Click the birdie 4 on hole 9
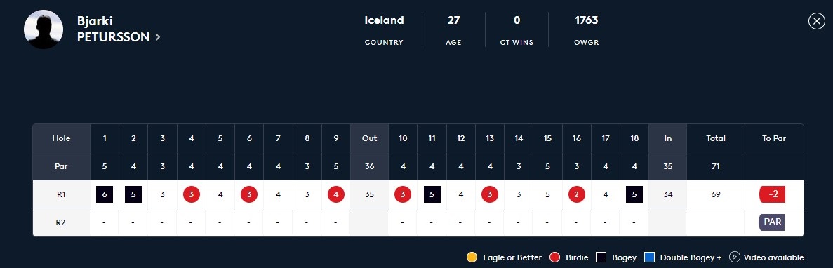Screen dimensions: 833x268 coord(335,194)
